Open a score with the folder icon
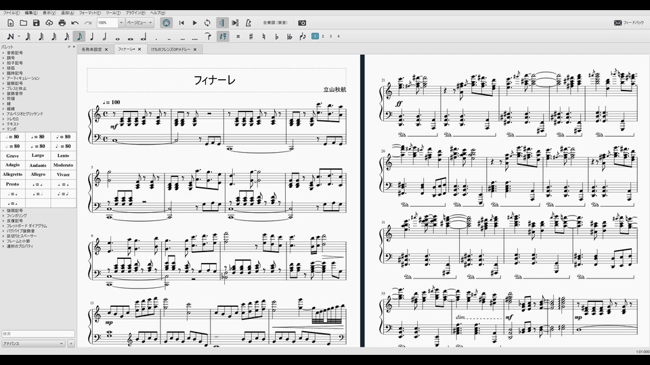Screen dimensions: 650x365 point(24,23)
